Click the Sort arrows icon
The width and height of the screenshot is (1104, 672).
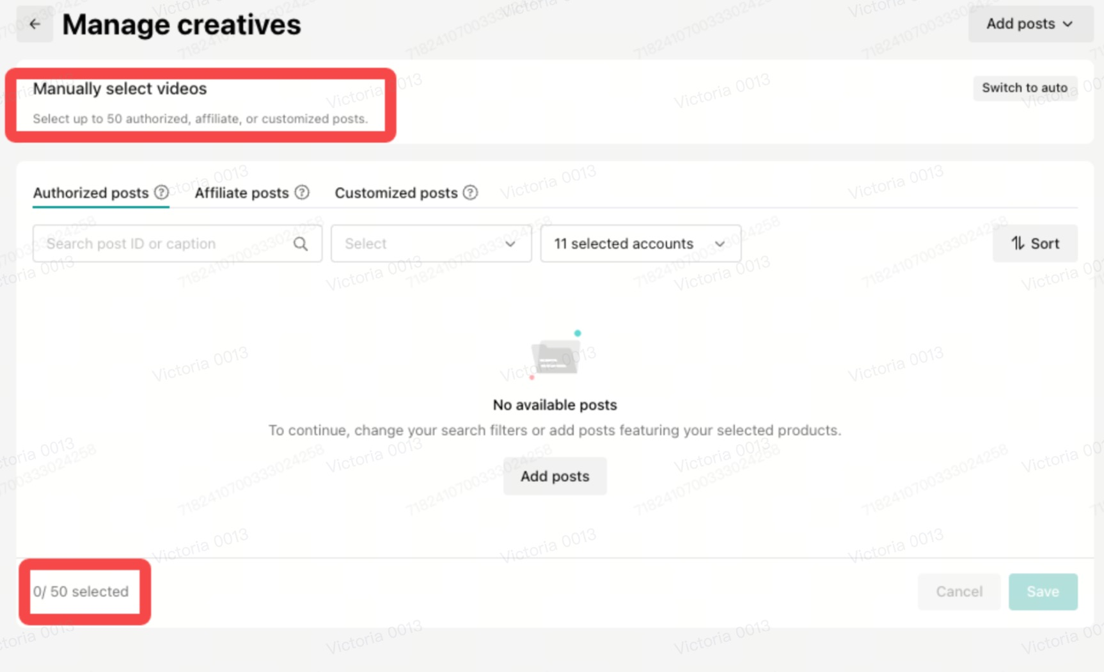1017,243
